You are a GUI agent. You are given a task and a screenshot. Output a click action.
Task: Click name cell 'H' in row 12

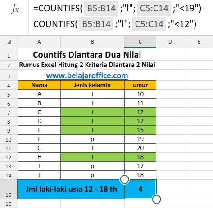(39, 157)
